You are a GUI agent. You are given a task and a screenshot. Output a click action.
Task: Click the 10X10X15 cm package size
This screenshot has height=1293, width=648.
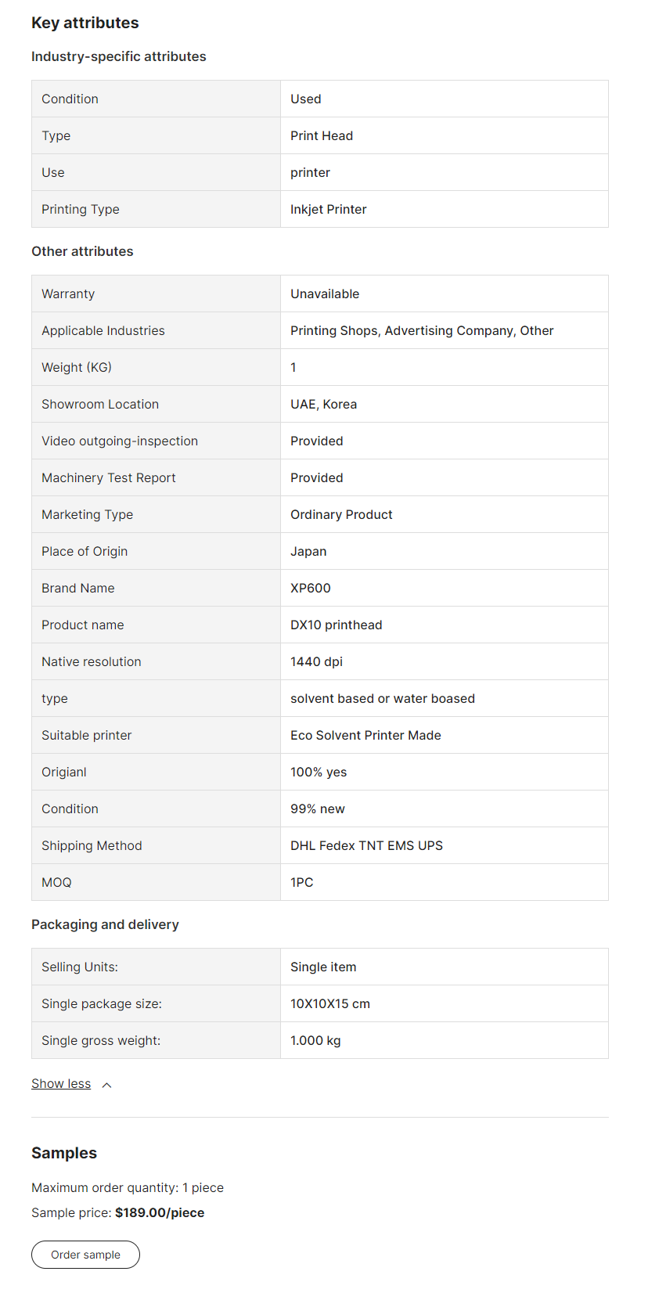click(x=330, y=1004)
